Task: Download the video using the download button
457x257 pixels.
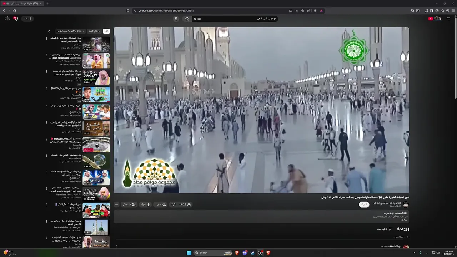Action: [x=146, y=205]
